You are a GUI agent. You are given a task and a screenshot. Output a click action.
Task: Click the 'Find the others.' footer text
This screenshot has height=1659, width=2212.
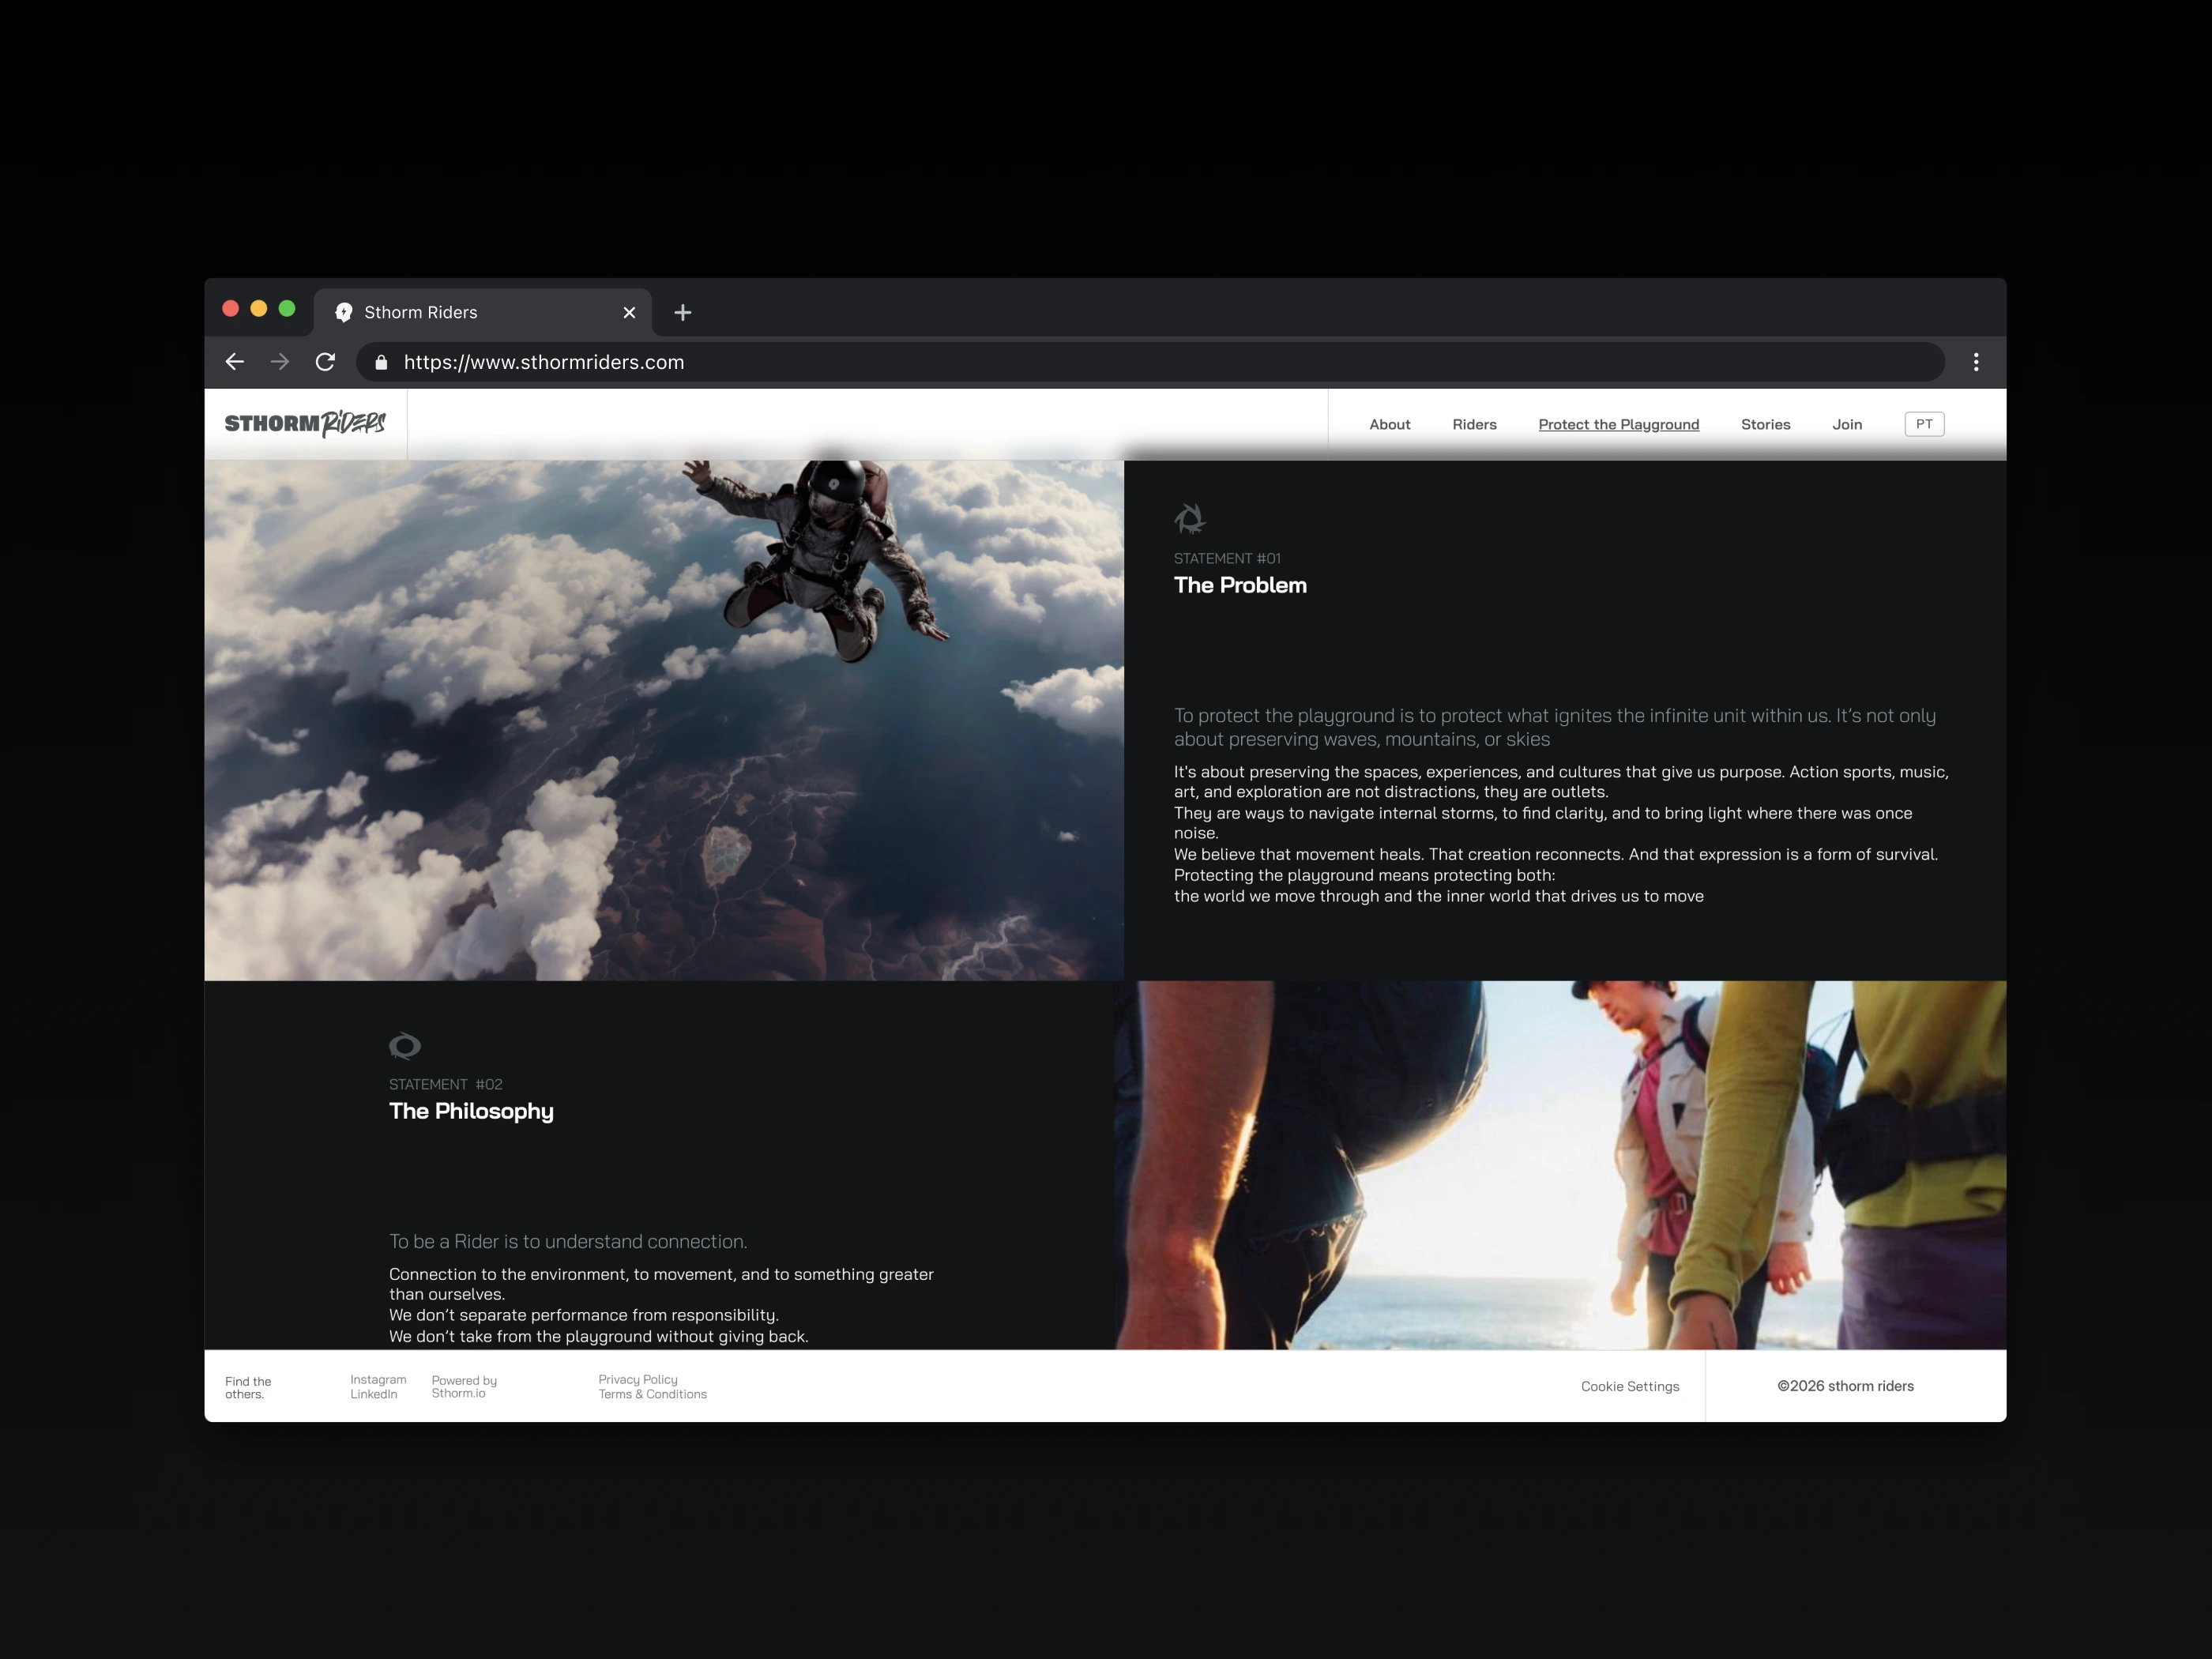[248, 1388]
